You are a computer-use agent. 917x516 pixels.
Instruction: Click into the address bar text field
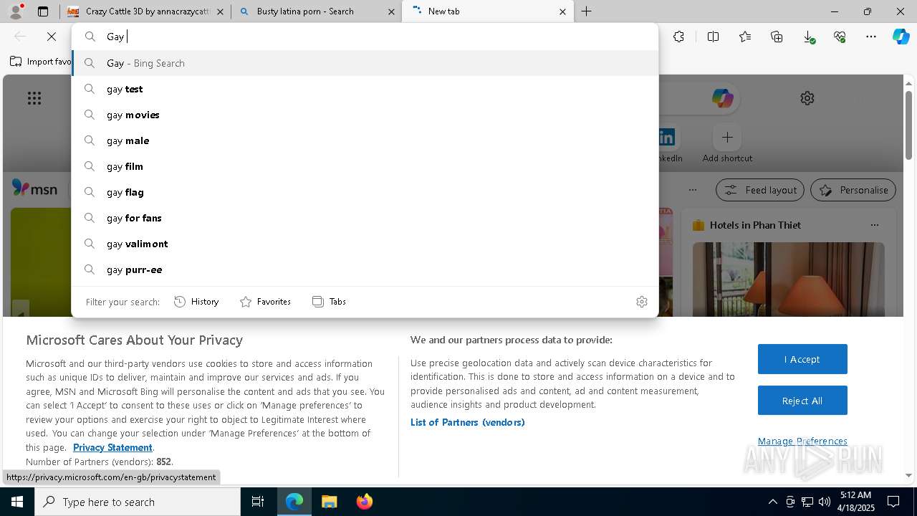click(365, 37)
